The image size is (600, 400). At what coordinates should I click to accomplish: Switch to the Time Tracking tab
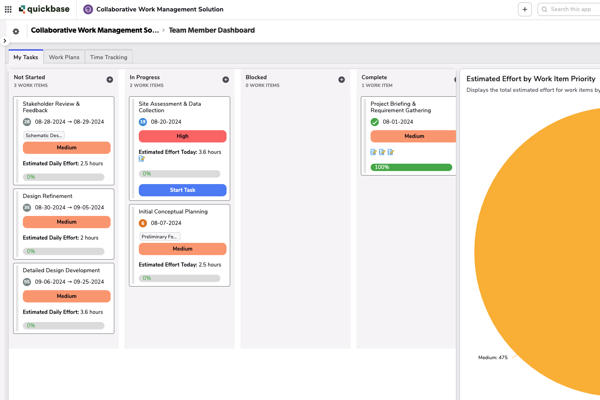[109, 57]
